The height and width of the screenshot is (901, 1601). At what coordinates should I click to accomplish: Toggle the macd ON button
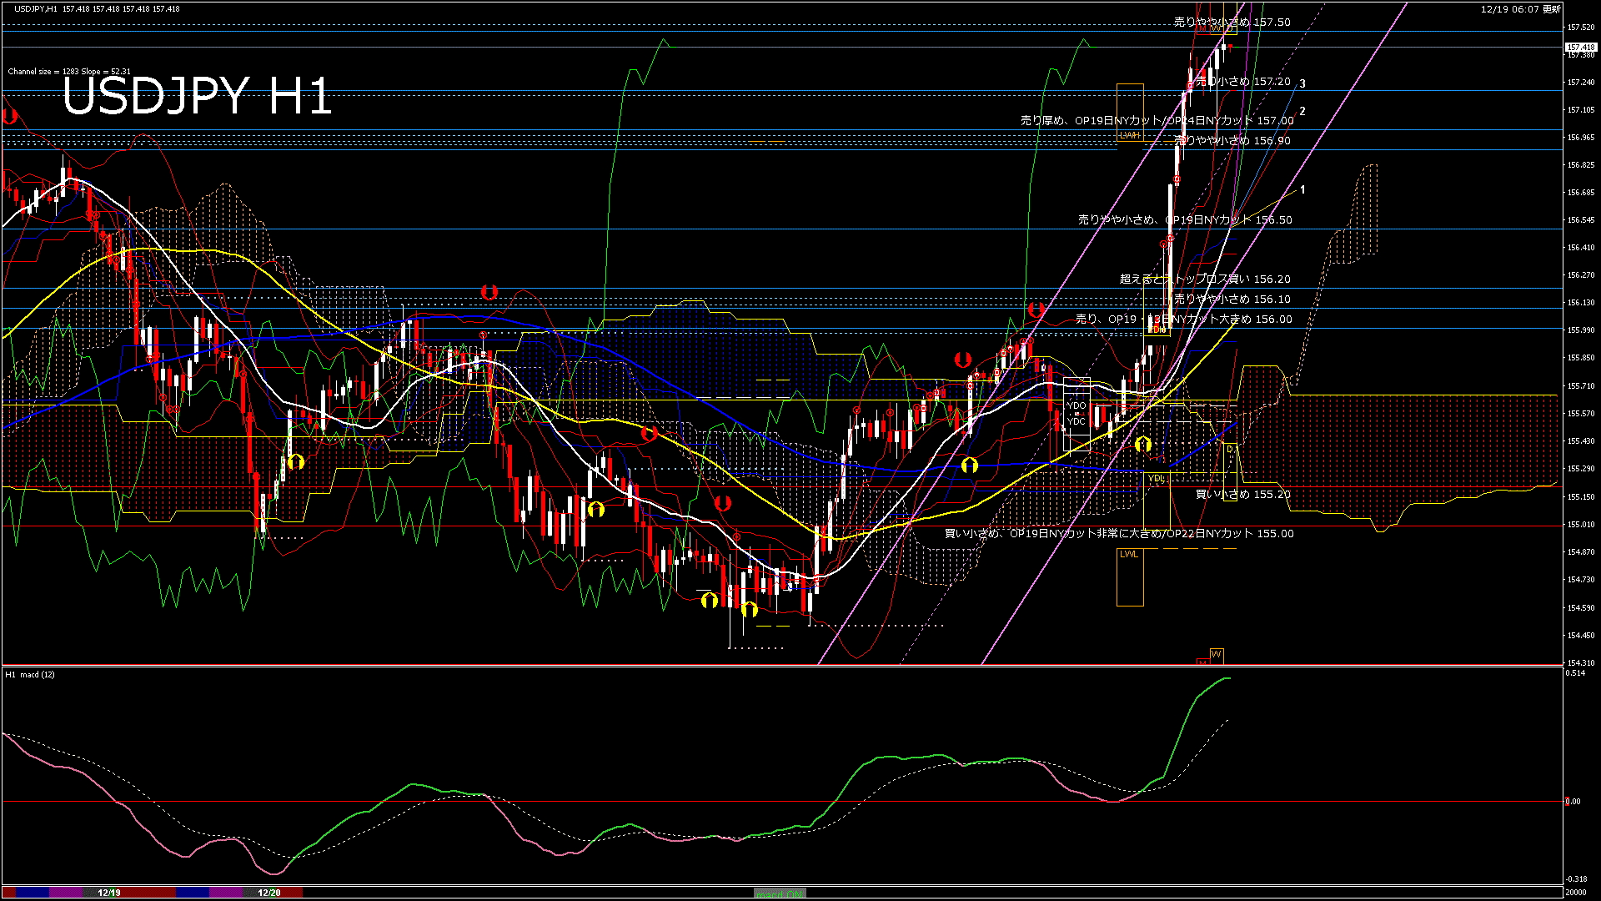click(x=780, y=893)
